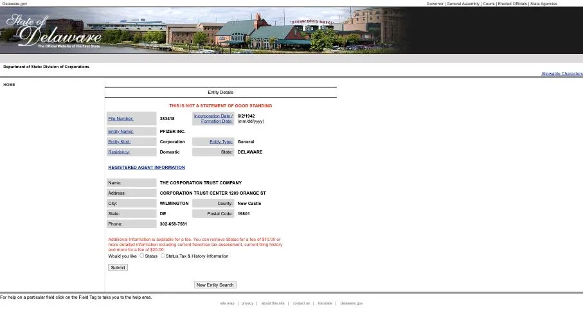Open the Registered Agent Information link
583x309 pixels.
pyautogui.click(x=147, y=168)
